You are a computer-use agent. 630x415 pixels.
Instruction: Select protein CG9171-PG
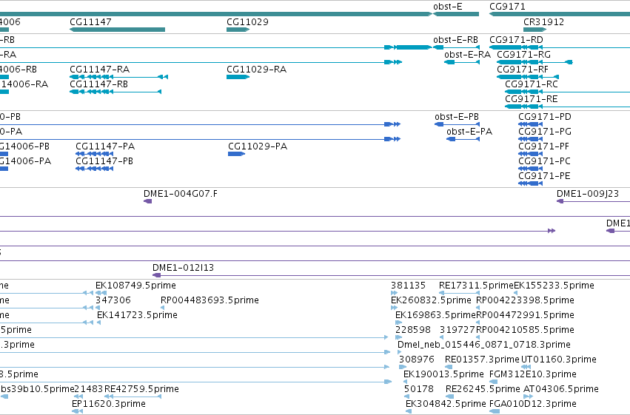pos(544,132)
